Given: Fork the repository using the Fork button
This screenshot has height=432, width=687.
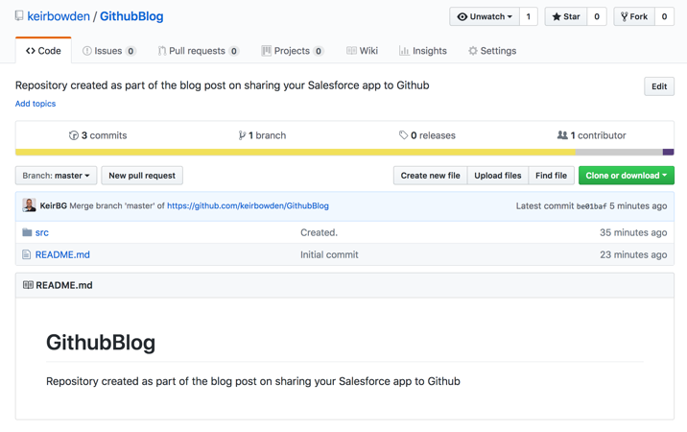Looking at the screenshot, I should [634, 16].
